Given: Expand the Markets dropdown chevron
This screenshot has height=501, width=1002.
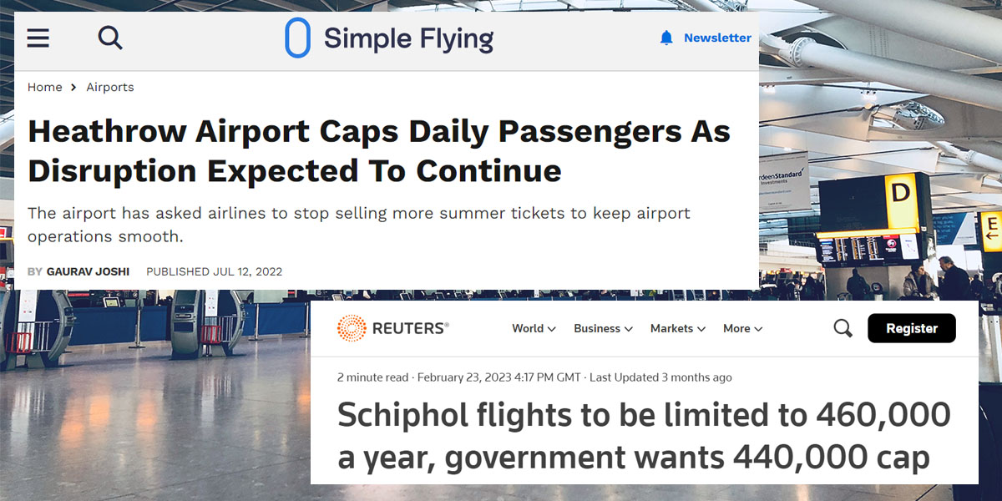Looking at the screenshot, I should (701, 329).
